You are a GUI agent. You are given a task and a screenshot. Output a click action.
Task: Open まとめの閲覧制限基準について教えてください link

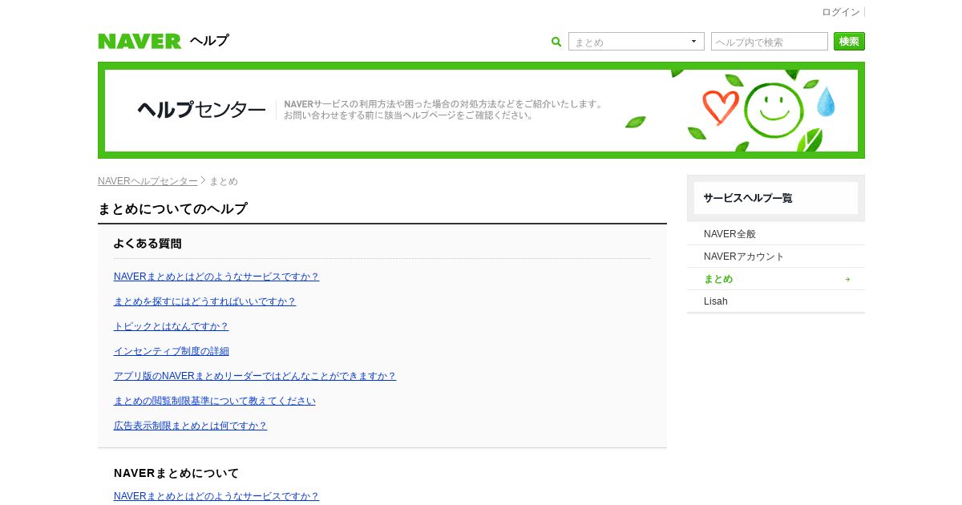[x=215, y=401]
